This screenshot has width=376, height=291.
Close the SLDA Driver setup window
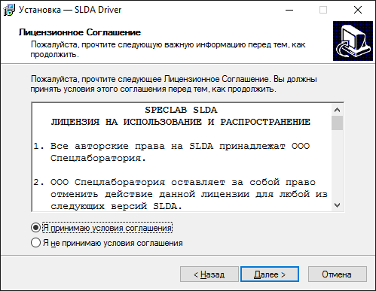click(x=358, y=10)
